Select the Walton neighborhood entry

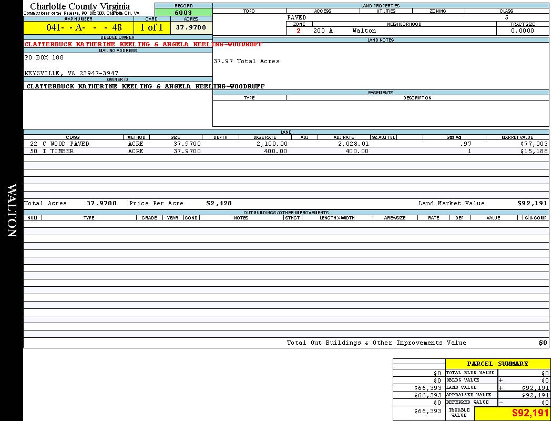[x=364, y=31]
